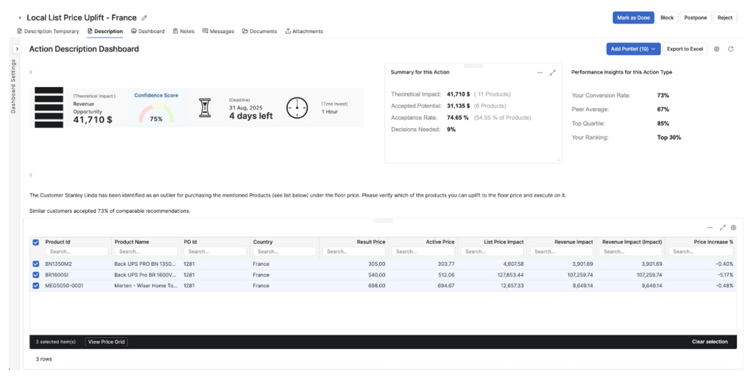Open the Documents tab
This screenshot has width=754, height=377.
point(259,32)
